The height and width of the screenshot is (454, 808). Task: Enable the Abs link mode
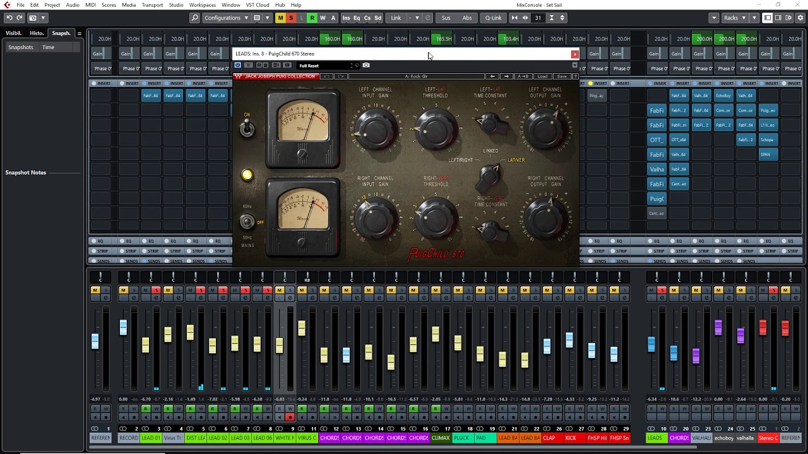click(x=466, y=18)
